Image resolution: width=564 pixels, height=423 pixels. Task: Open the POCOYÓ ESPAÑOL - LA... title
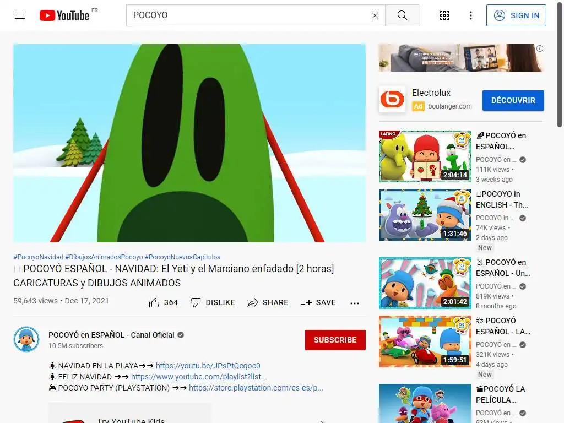click(x=503, y=326)
